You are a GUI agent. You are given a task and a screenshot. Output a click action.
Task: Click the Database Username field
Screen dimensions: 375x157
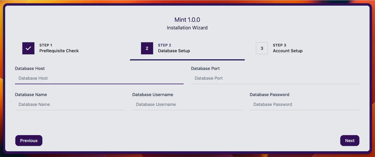pos(187,104)
